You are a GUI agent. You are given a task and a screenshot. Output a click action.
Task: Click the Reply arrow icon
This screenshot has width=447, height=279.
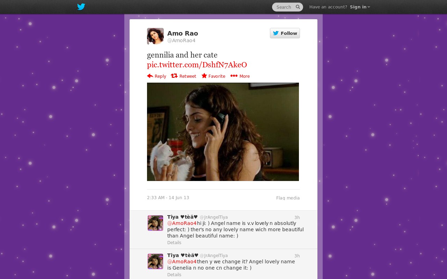pos(150,76)
